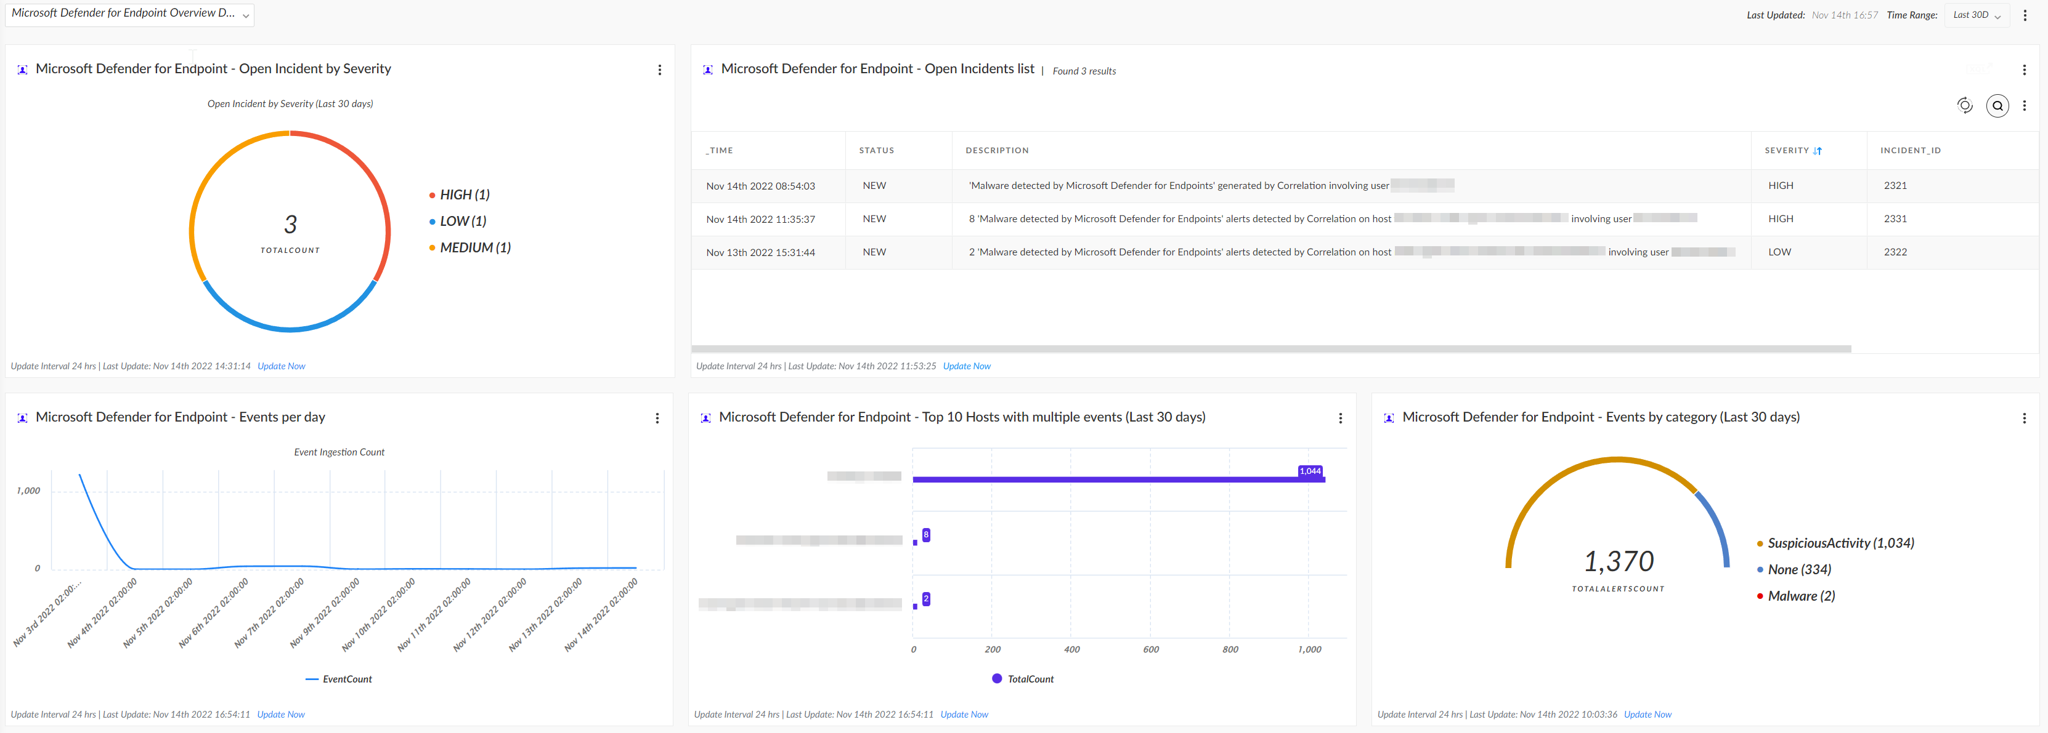Select the row for incident 2322
The height and width of the screenshot is (733, 2048).
[x=1365, y=252]
